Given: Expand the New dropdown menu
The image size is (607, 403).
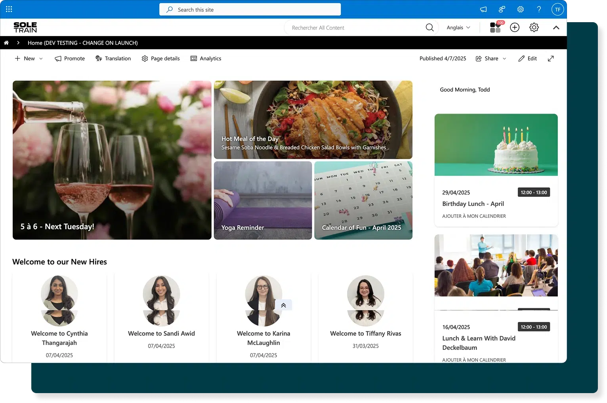Looking at the screenshot, I should point(29,59).
